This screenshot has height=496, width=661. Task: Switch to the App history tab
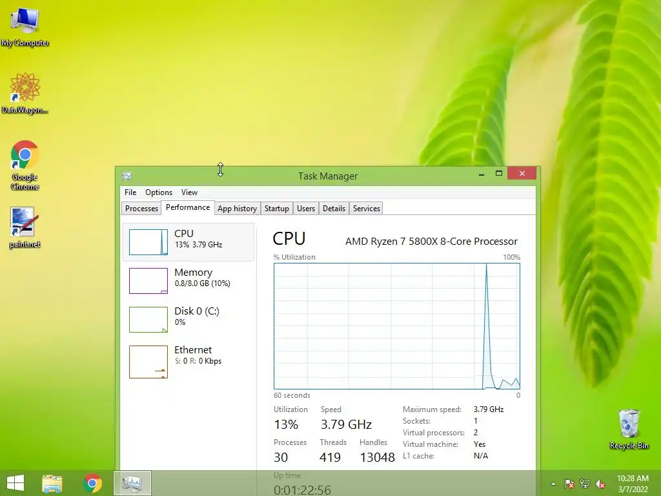point(237,209)
